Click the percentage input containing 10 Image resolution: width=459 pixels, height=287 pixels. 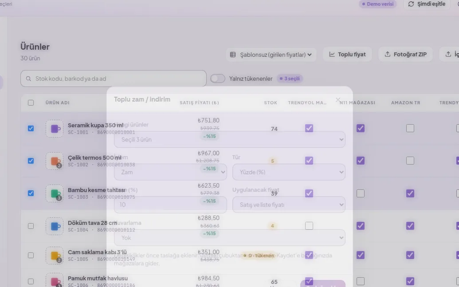click(170, 204)
